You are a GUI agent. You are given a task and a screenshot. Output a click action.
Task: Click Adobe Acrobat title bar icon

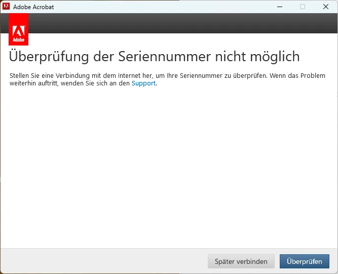pos(6,7)
